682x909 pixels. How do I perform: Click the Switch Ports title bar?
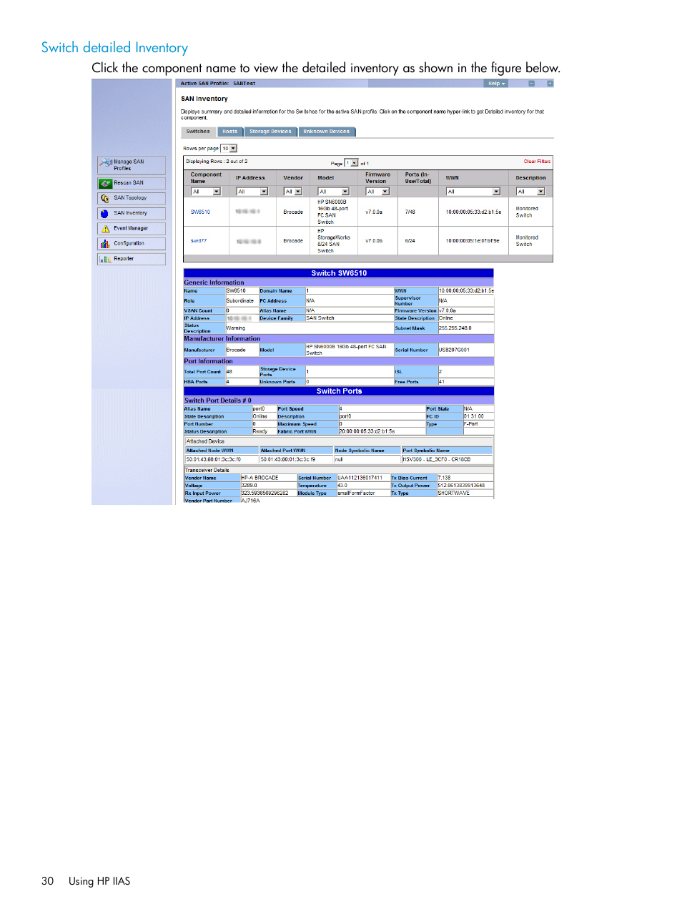click(x=339, y=391)
